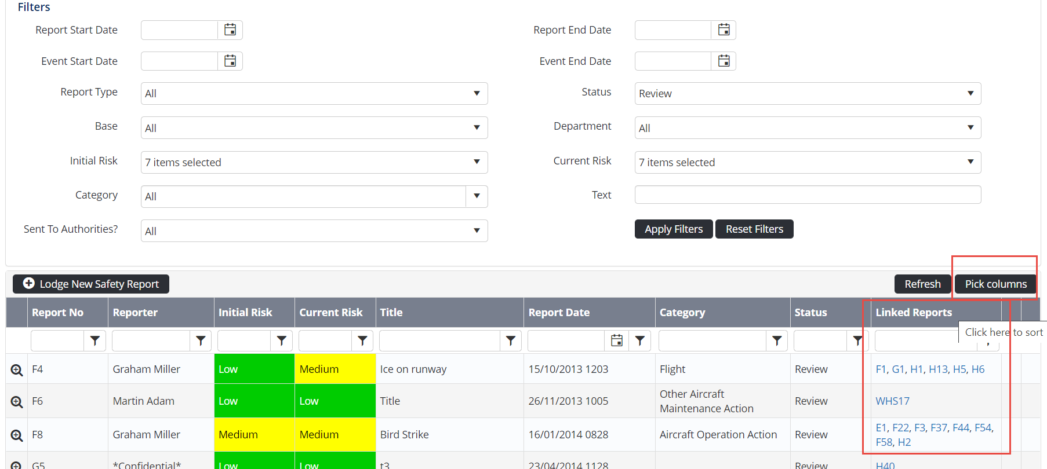Click the filter icon under Title column
Viewport: 1047px width, 469px height.
tap(510, 341)
